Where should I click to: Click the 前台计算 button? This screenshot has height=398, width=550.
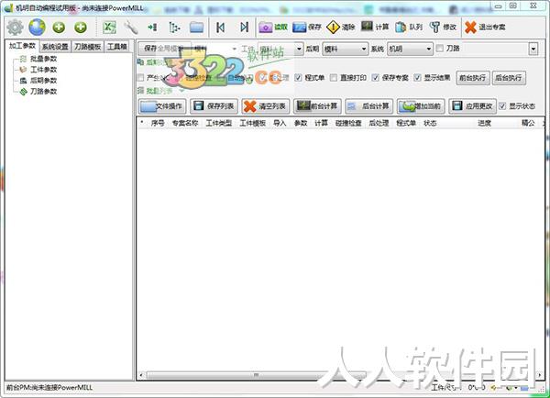[x=317, y=106]
